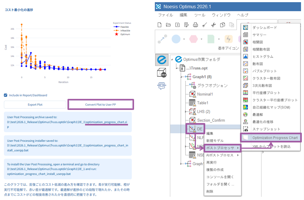This screenshot has width=304, height=200.
Task: Click the brush cleanup toolbar icon
Action: [x=204, y=25]
